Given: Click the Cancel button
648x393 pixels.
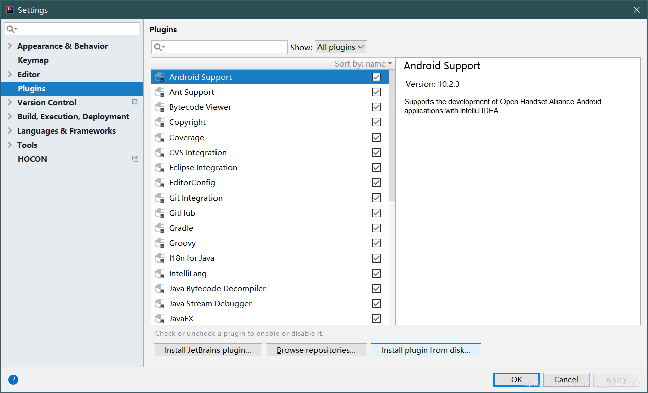Looking at the screenshot, I should coord(566,380).
